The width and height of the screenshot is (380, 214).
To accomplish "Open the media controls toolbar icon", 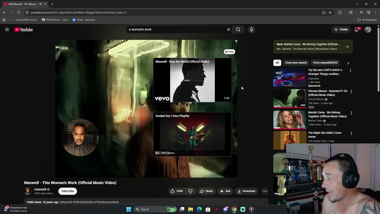I will [x=361, y=12].
